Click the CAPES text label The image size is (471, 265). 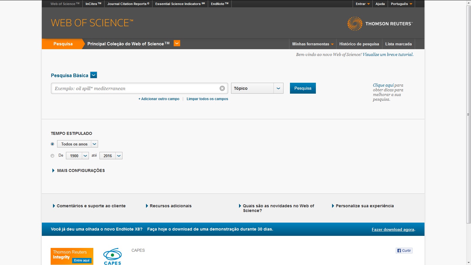(138, 250)
